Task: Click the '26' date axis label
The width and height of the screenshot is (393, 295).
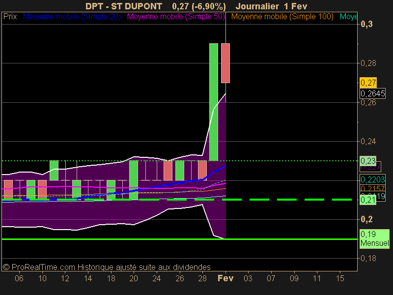Action: click(x=180, y=278)
